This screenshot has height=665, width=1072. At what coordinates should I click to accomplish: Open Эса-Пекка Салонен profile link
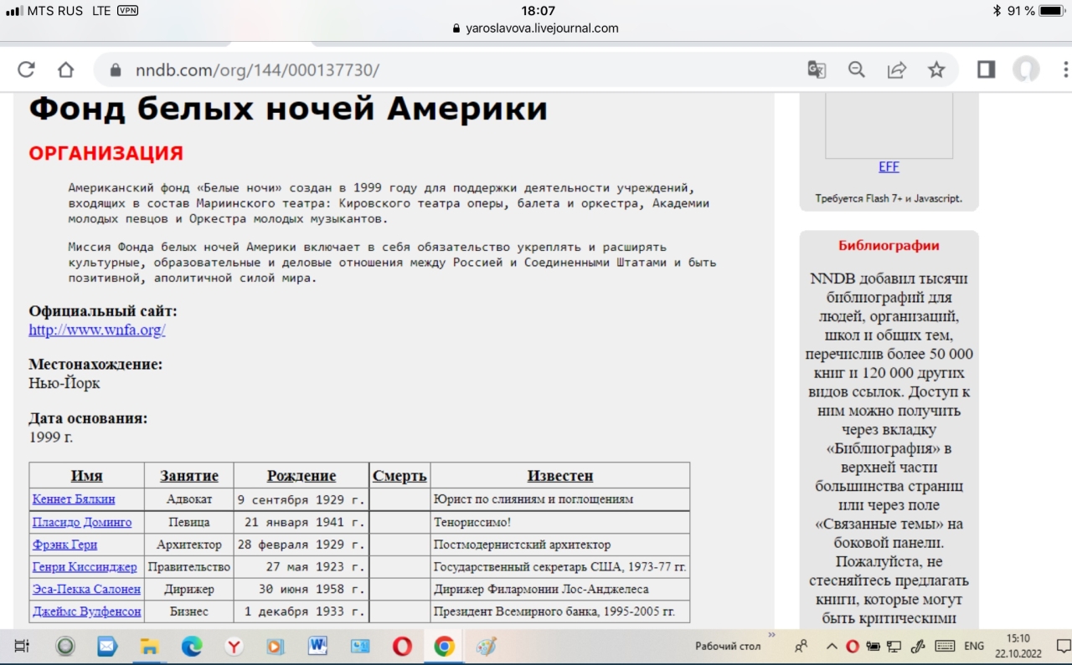pyautogui.click(x=86, y=589)
